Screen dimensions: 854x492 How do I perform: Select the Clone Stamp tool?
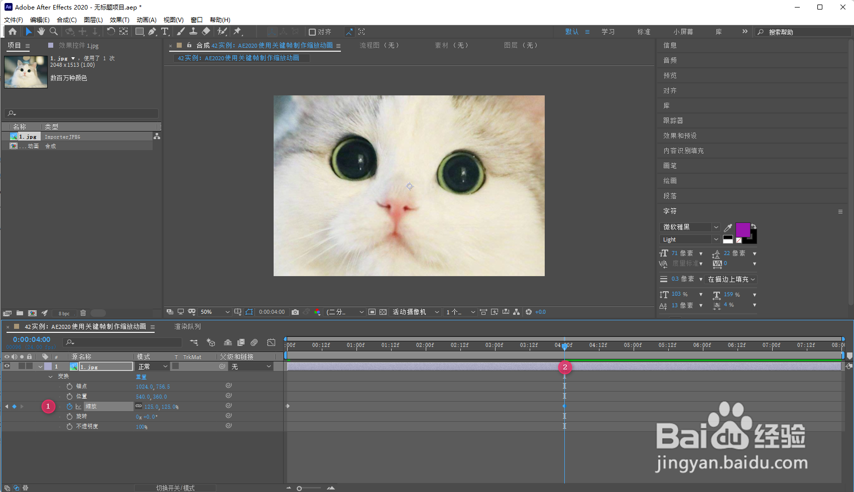coord(193,32)
